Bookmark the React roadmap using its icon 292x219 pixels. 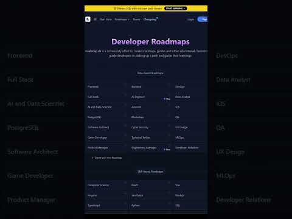169,182
